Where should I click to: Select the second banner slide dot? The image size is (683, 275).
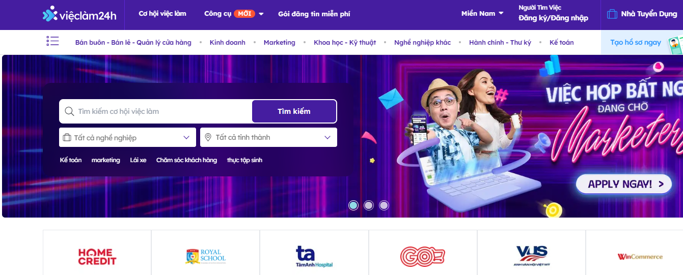(369, 205)
